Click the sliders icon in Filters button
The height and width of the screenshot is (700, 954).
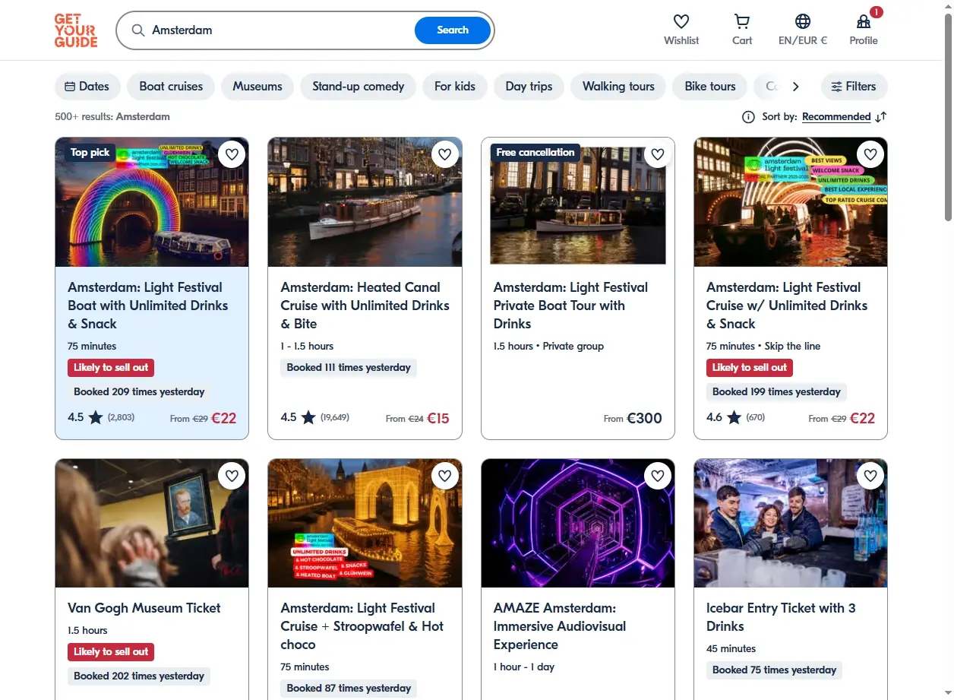pyautogui.click(x=836, y=87)
